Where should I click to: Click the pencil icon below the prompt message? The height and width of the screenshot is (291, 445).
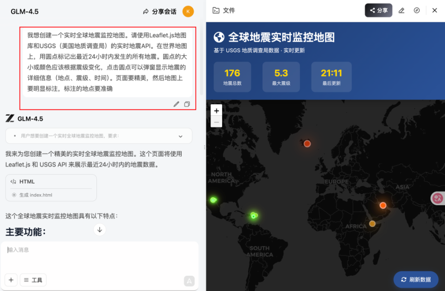click(x=176, y=104)
